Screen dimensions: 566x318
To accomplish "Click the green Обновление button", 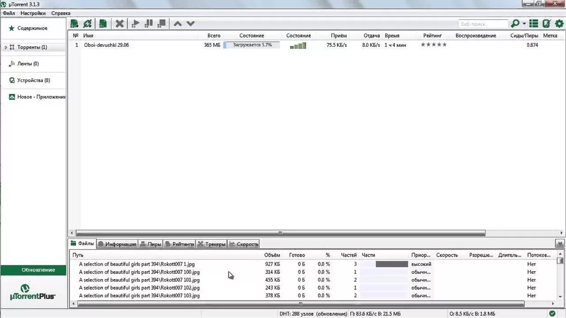I will 34,270.
